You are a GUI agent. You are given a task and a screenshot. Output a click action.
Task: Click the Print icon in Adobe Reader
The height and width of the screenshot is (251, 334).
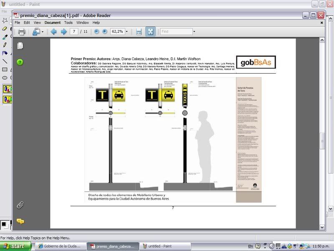(x=22, y=32)
